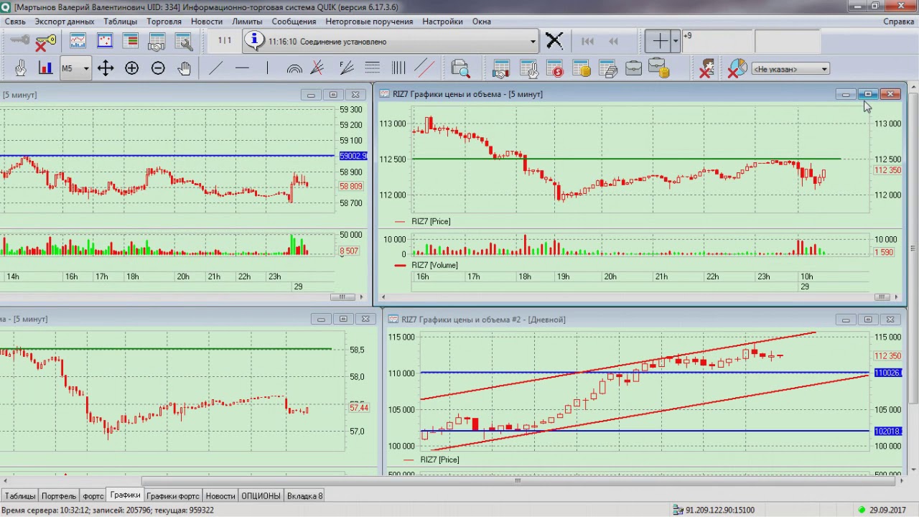Screen dimensions: 919x517
Task: Open table settings wrench icon
Action: 183,42
